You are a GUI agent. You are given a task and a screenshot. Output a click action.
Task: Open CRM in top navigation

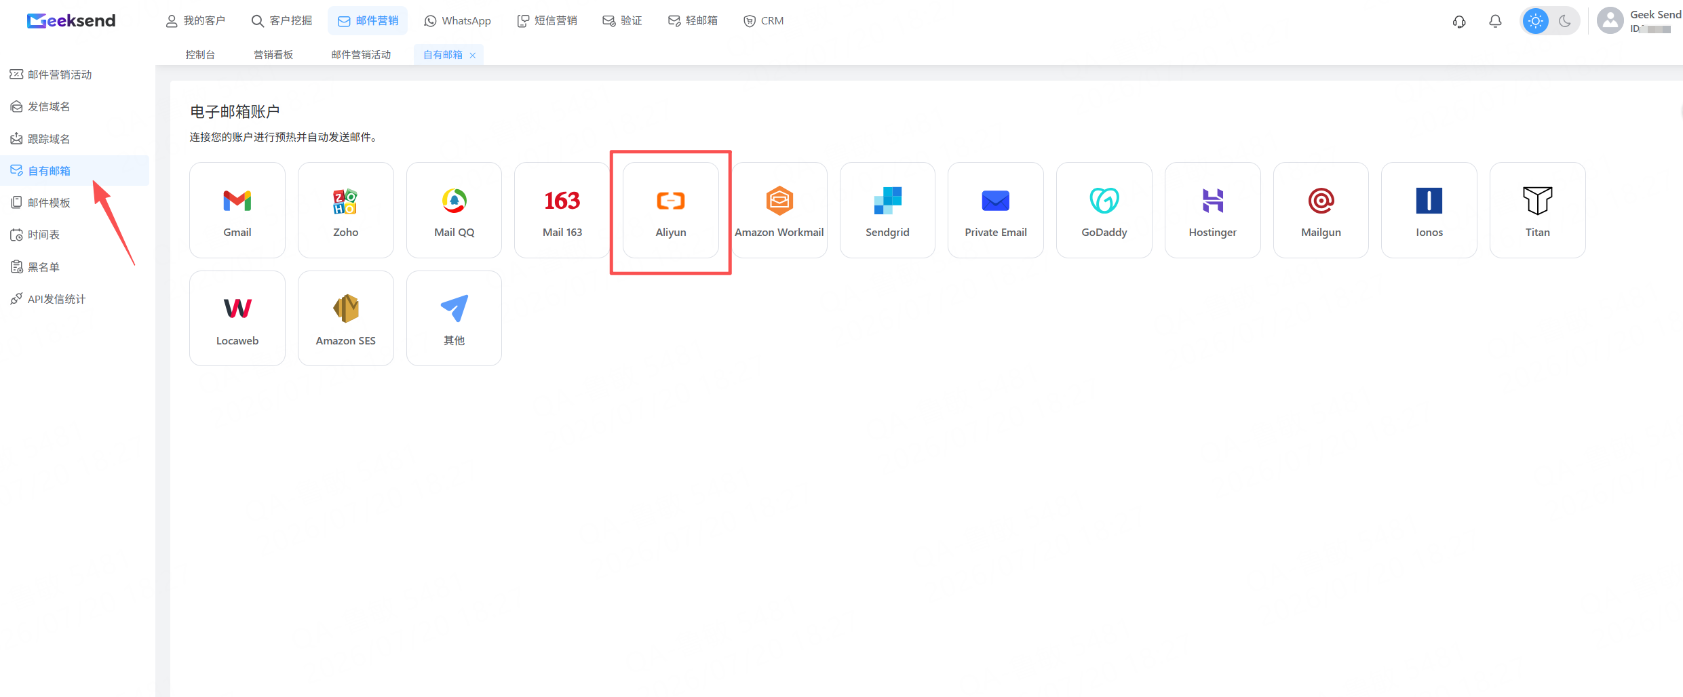[764, 21]
